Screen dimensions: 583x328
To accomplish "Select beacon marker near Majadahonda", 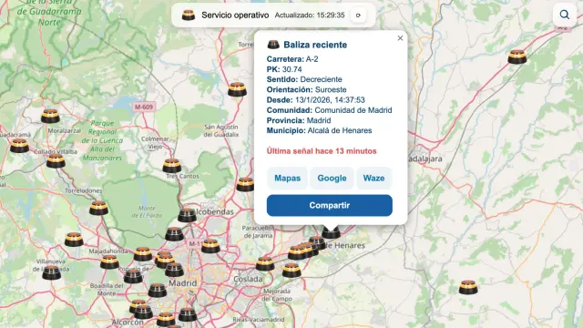I will (109, 261).
